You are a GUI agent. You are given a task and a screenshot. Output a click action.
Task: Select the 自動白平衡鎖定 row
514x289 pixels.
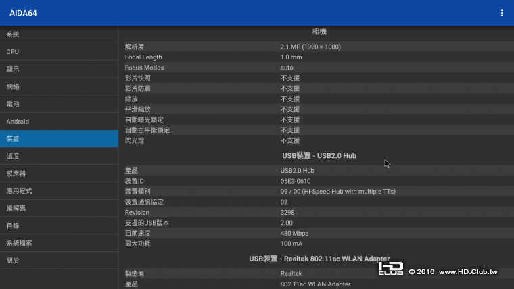pos(319,130)
